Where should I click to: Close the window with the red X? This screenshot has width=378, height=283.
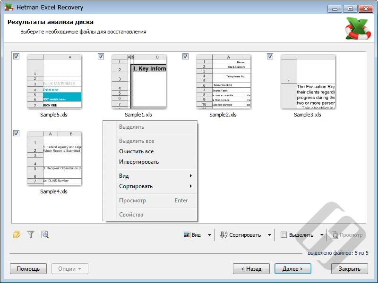click(366, 9)
